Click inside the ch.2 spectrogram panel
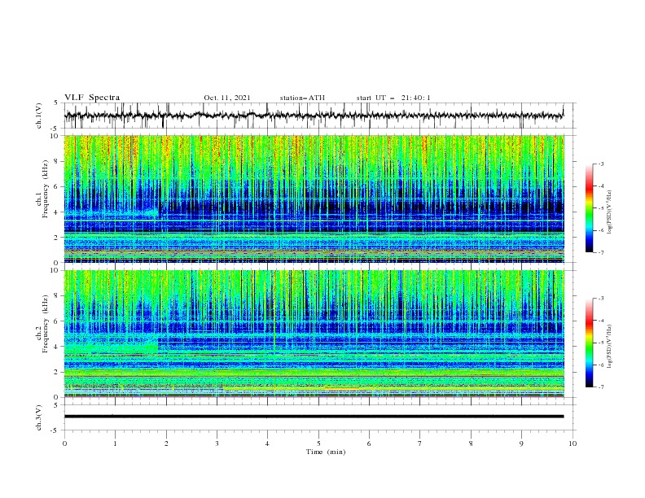This screenshot has height=498, width=645. 314,334
